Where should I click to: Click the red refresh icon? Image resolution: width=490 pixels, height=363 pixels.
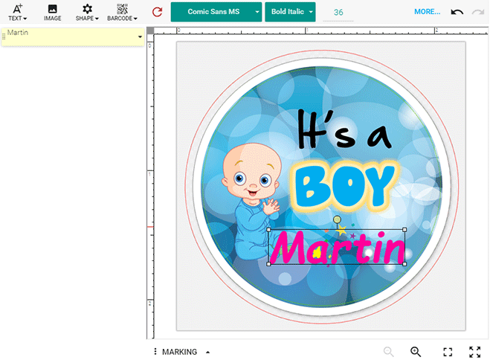157,12
